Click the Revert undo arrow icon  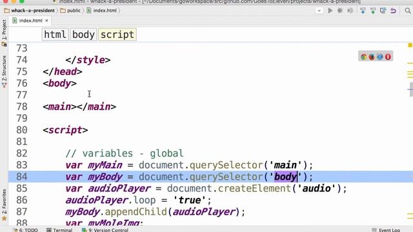393,10
